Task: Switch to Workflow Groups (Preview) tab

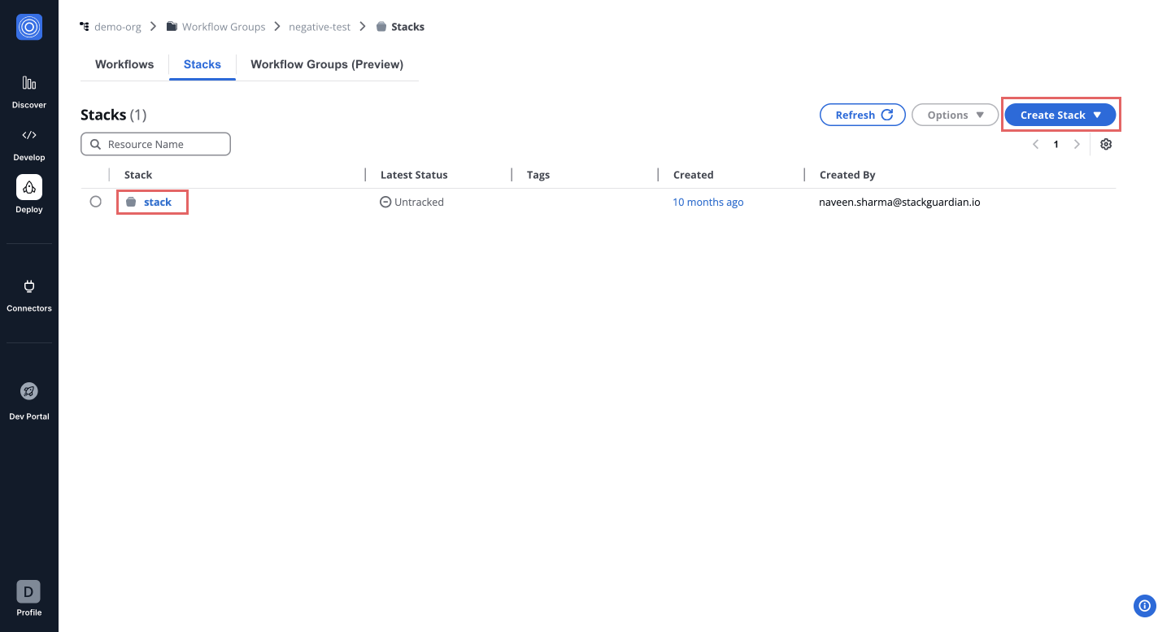Action: (x=327, y=64)
